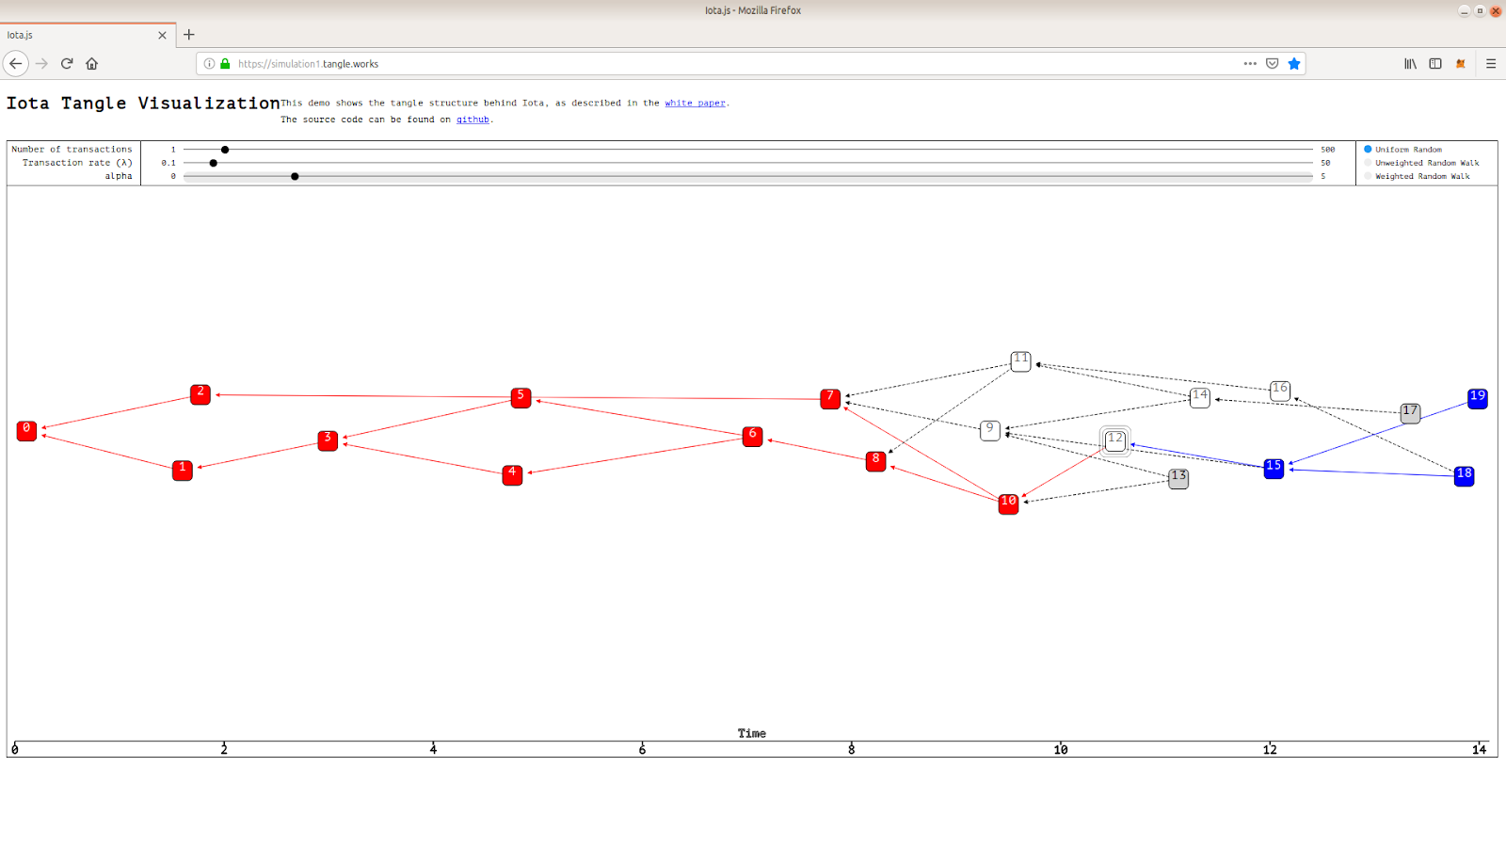Show site information icon in address bar
The height and width of the screenshot is (847, 1506).
[209, 64]
